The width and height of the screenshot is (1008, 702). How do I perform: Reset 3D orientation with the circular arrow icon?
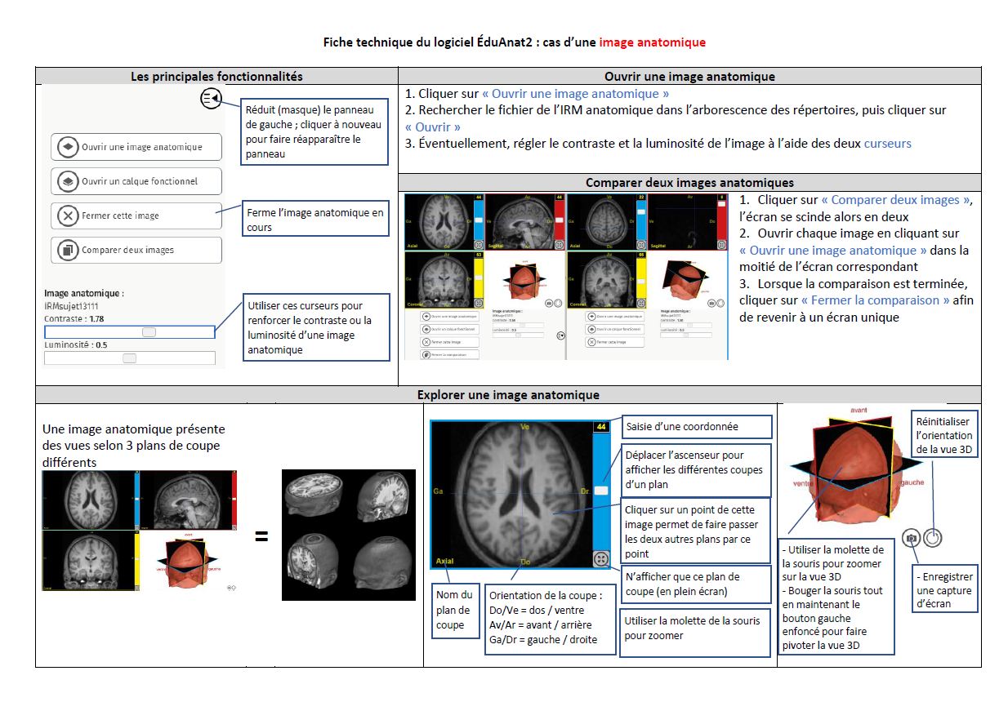point(933,538)
